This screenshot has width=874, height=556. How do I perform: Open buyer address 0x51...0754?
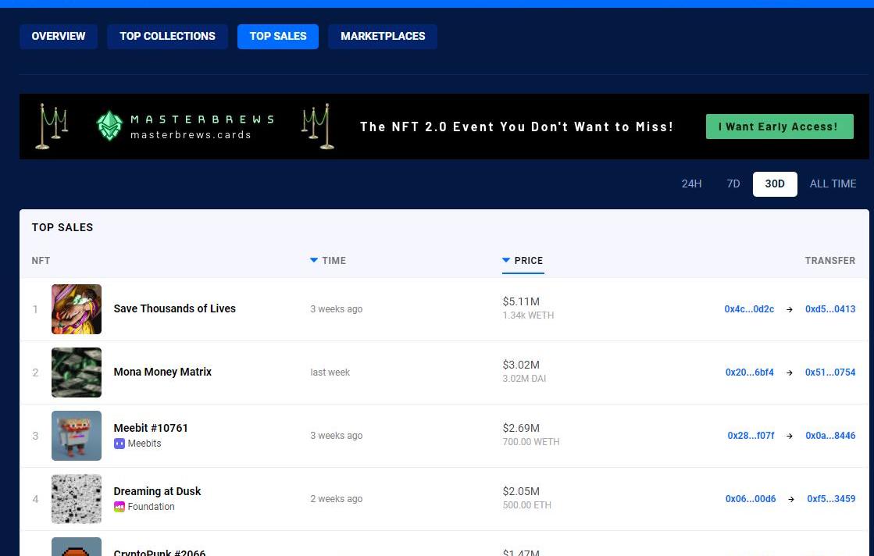click(830, 372)
